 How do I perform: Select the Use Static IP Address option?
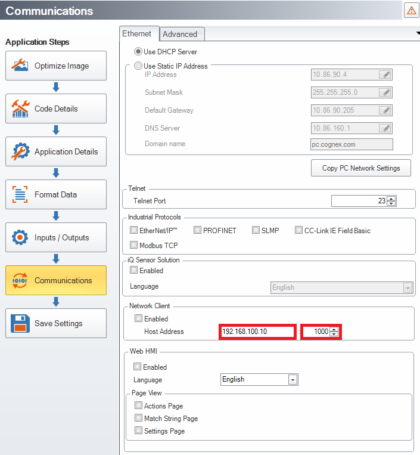click(x=138, y=66)
